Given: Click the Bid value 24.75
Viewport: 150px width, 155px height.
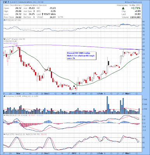Looking at the screenshot, I should click(32, 14).
